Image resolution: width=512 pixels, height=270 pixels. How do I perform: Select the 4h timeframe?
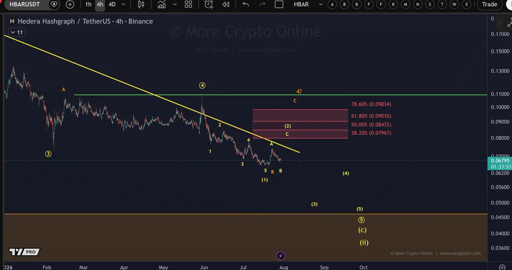click(x=100, y=4)
